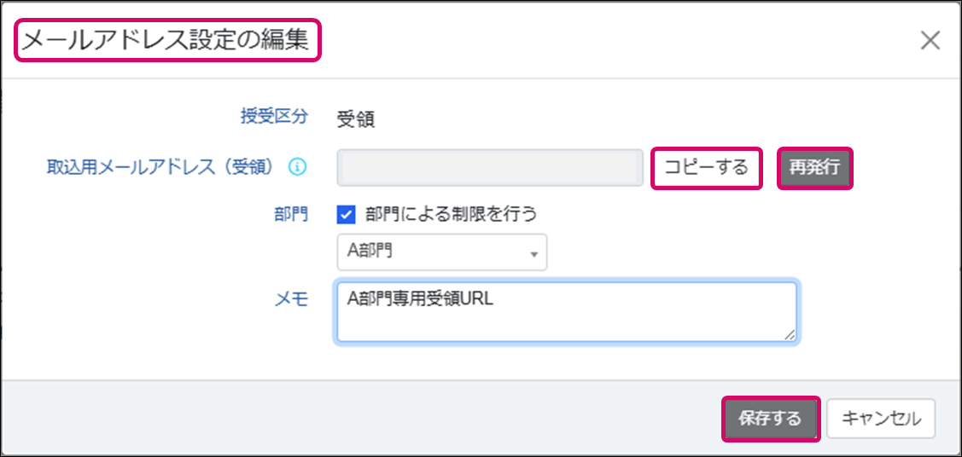This screenshot has height=457, width=962.
Task: Click the 部門による制限を行う label text
Action: 451,212
